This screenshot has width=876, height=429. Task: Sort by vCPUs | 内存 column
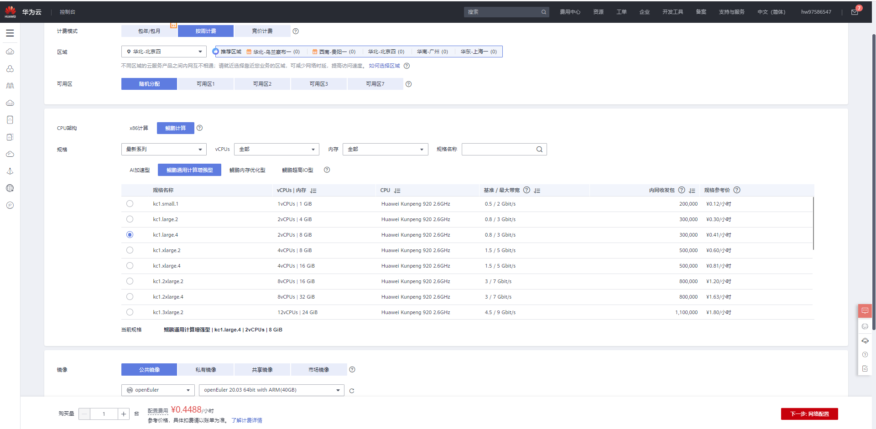click(313, 191)
